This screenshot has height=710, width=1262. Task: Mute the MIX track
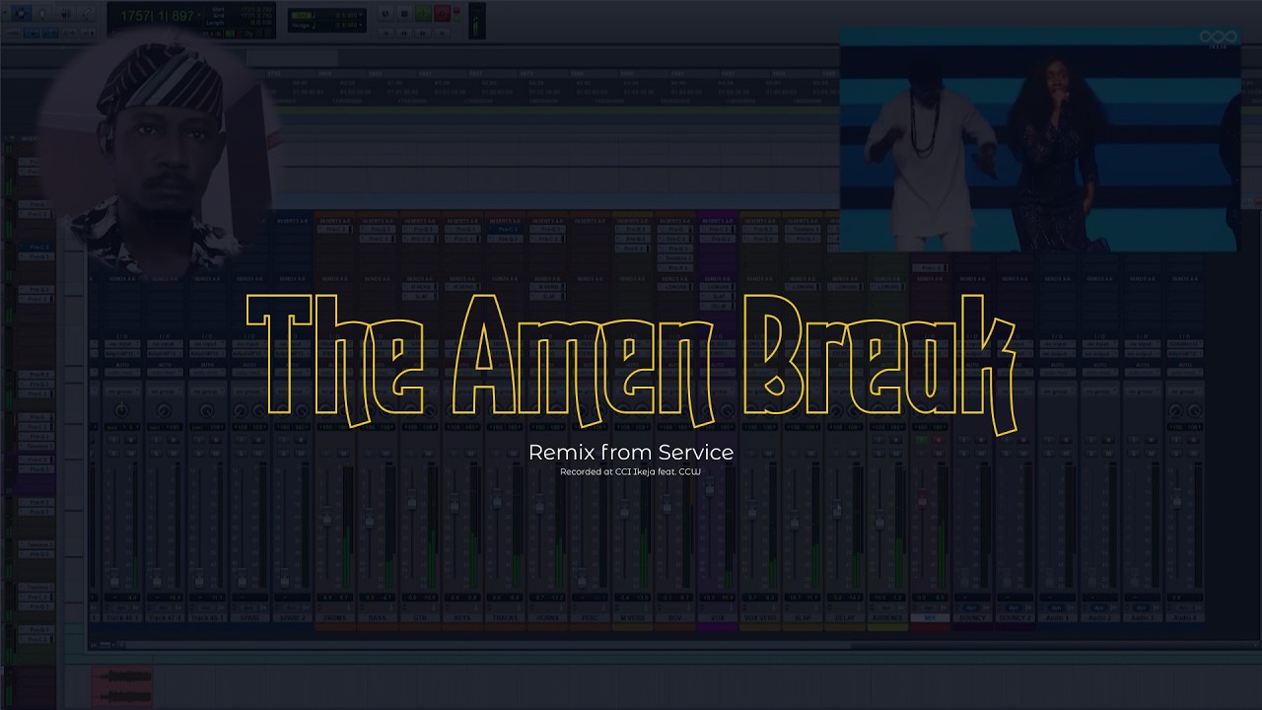pyautogui.click(x=938, y=454)
